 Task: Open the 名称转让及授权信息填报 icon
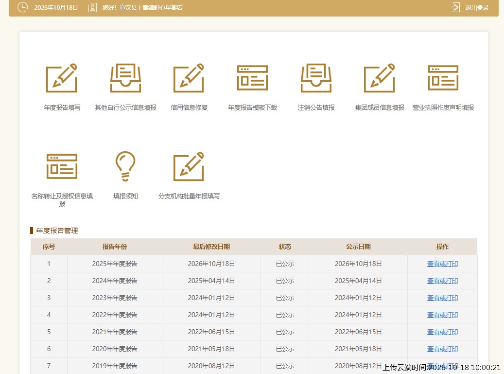62,166
